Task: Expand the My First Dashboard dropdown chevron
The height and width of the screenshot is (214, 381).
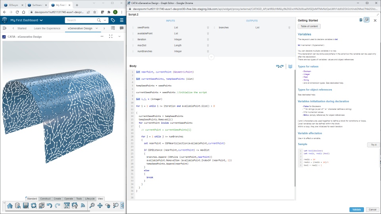Action: click(41, 20)
